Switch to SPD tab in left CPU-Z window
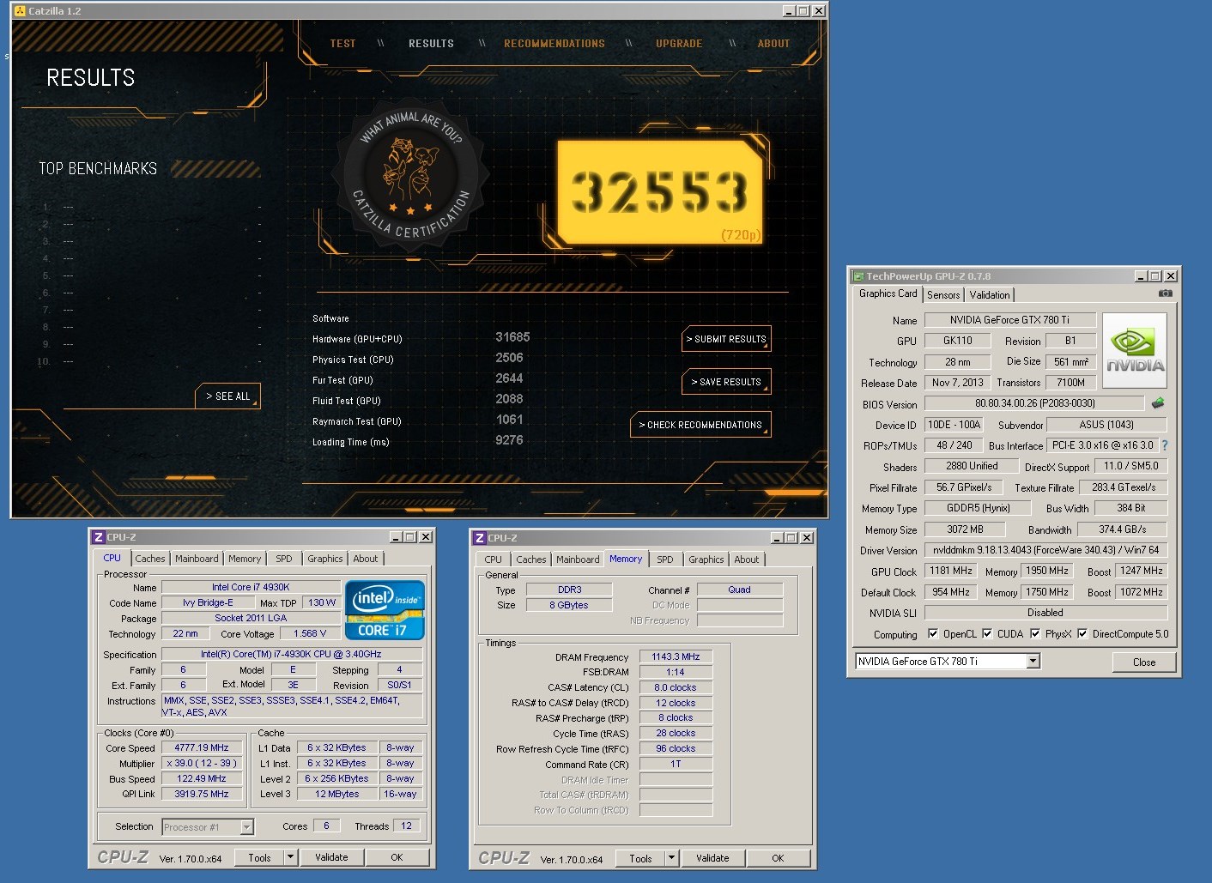This screenshot has width=1212, height=883. (x=284, y=559)
